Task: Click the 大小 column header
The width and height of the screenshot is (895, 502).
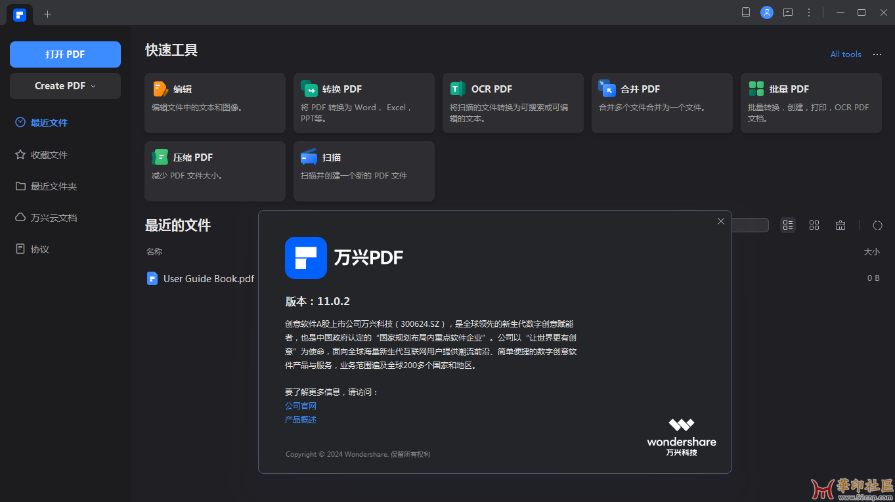Action: click(871, 251)
